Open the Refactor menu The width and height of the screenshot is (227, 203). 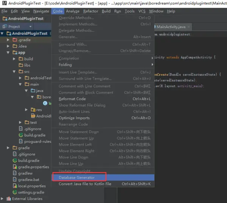click(91, 11)
